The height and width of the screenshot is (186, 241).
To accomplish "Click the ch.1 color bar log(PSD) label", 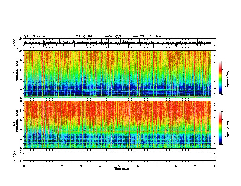I will pos(228,79).
